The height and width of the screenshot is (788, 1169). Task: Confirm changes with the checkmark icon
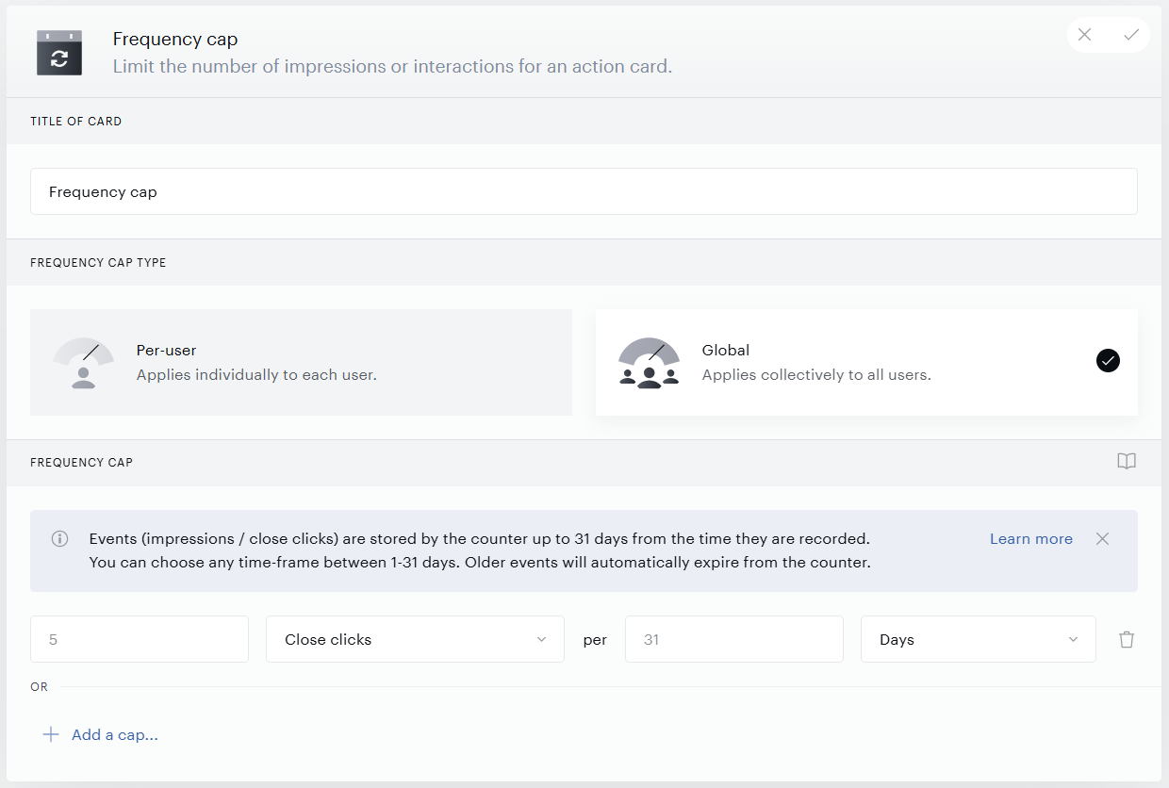(1131, 35)
